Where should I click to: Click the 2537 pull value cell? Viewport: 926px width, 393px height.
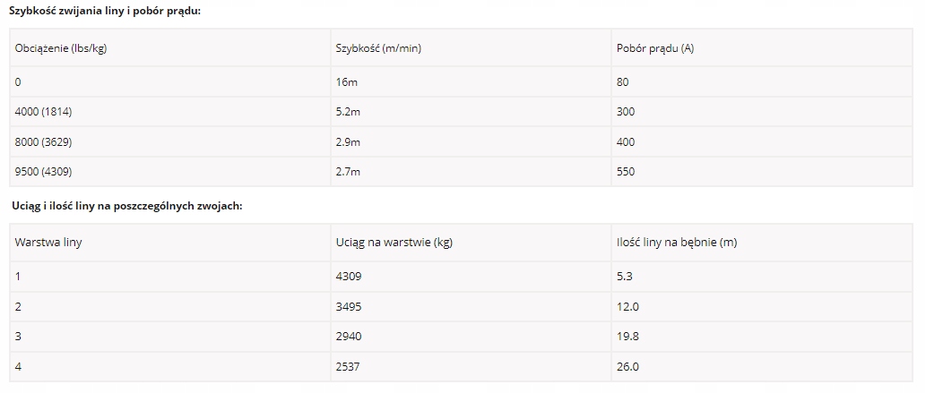349,367
